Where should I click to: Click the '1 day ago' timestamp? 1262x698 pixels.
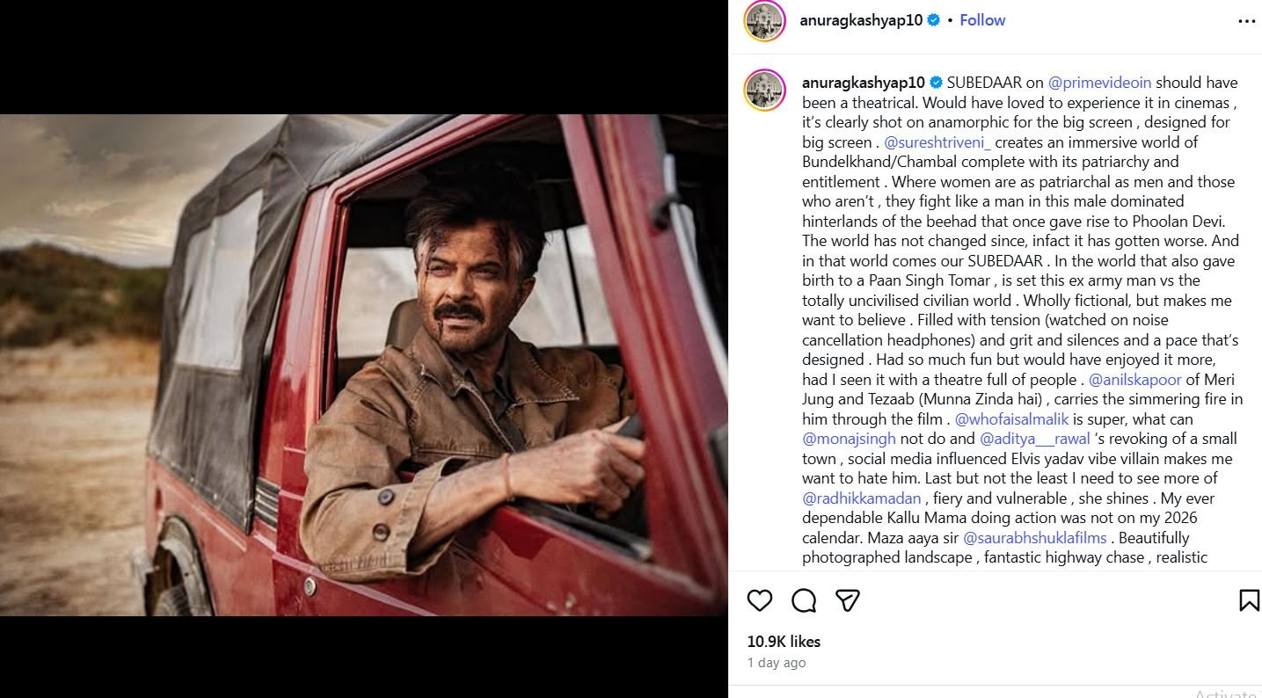click(x=776, y=663)
